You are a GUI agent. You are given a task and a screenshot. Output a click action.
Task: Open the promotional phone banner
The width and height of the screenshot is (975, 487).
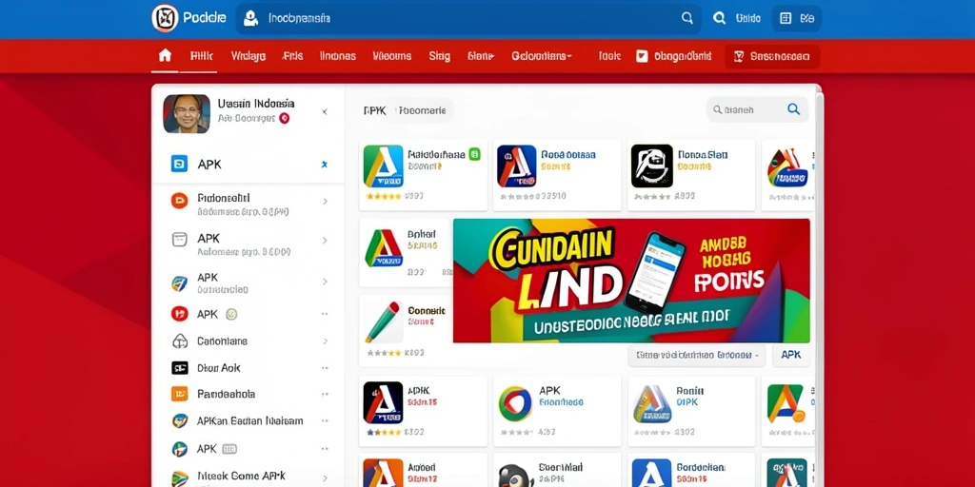(x=631, y=281)
